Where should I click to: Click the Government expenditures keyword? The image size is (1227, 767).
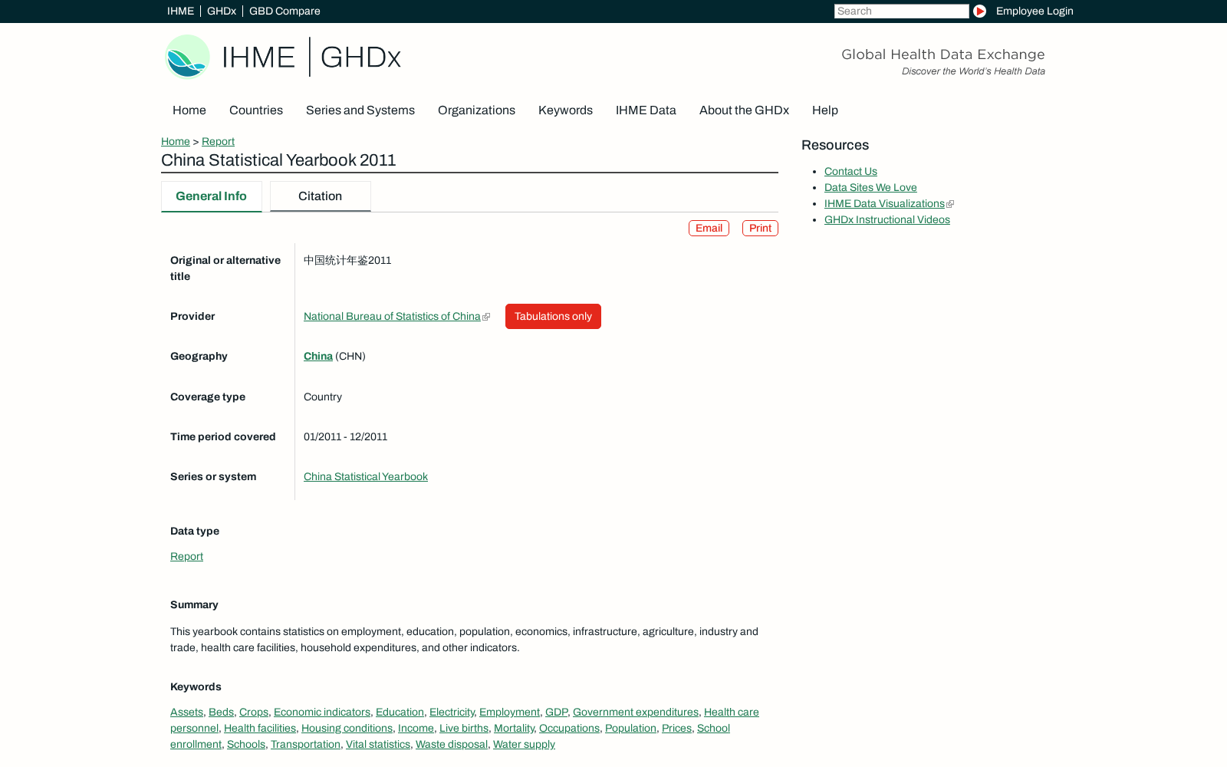click(636, 712)
